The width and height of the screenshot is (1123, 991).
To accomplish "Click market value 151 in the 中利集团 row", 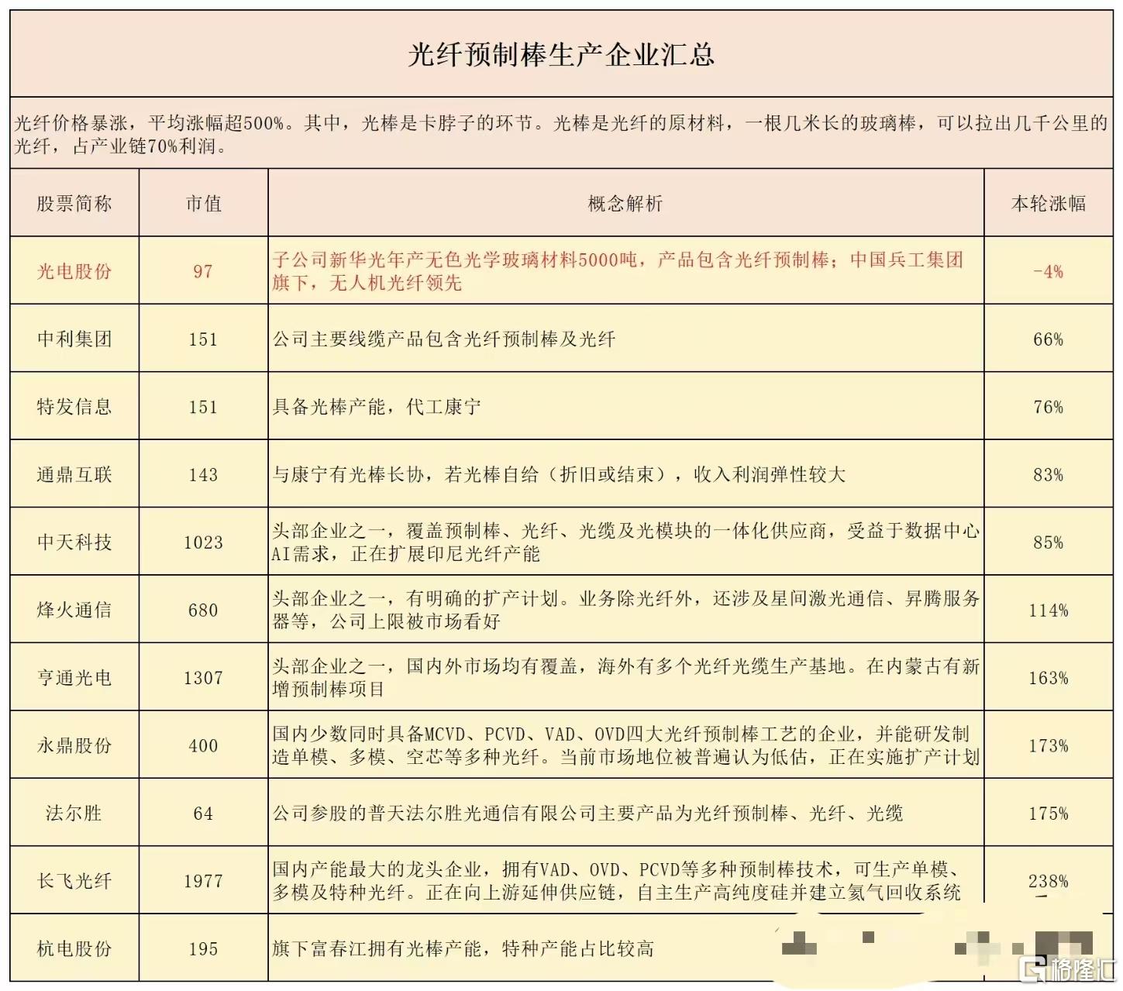I will tap(203, 339).
